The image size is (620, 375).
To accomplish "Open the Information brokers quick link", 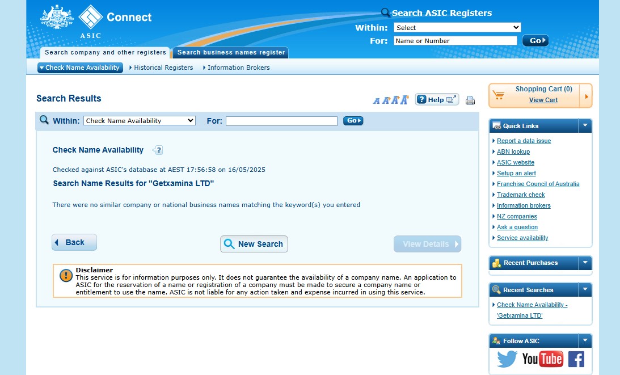I will pyautogui.click(x=524, y=205).
